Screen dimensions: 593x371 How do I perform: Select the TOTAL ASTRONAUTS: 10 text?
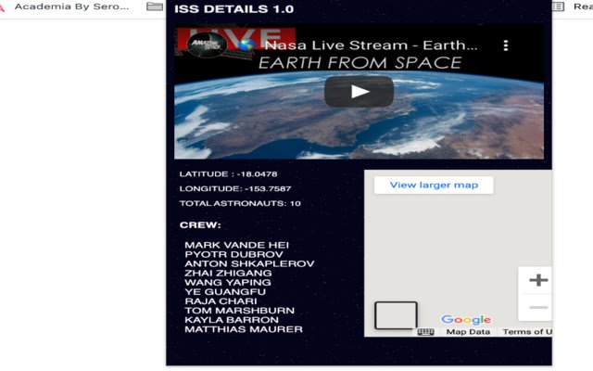(x=240, y=203)
